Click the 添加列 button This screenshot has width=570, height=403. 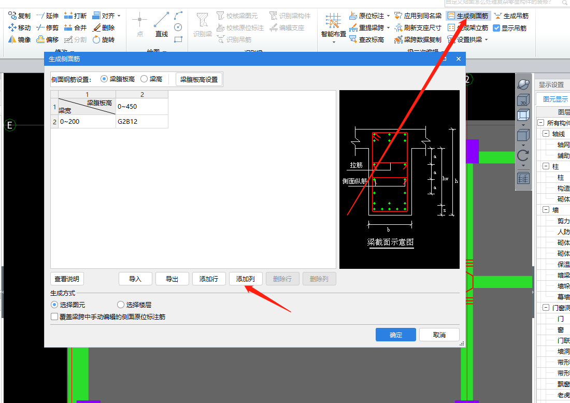click(246, 279)
